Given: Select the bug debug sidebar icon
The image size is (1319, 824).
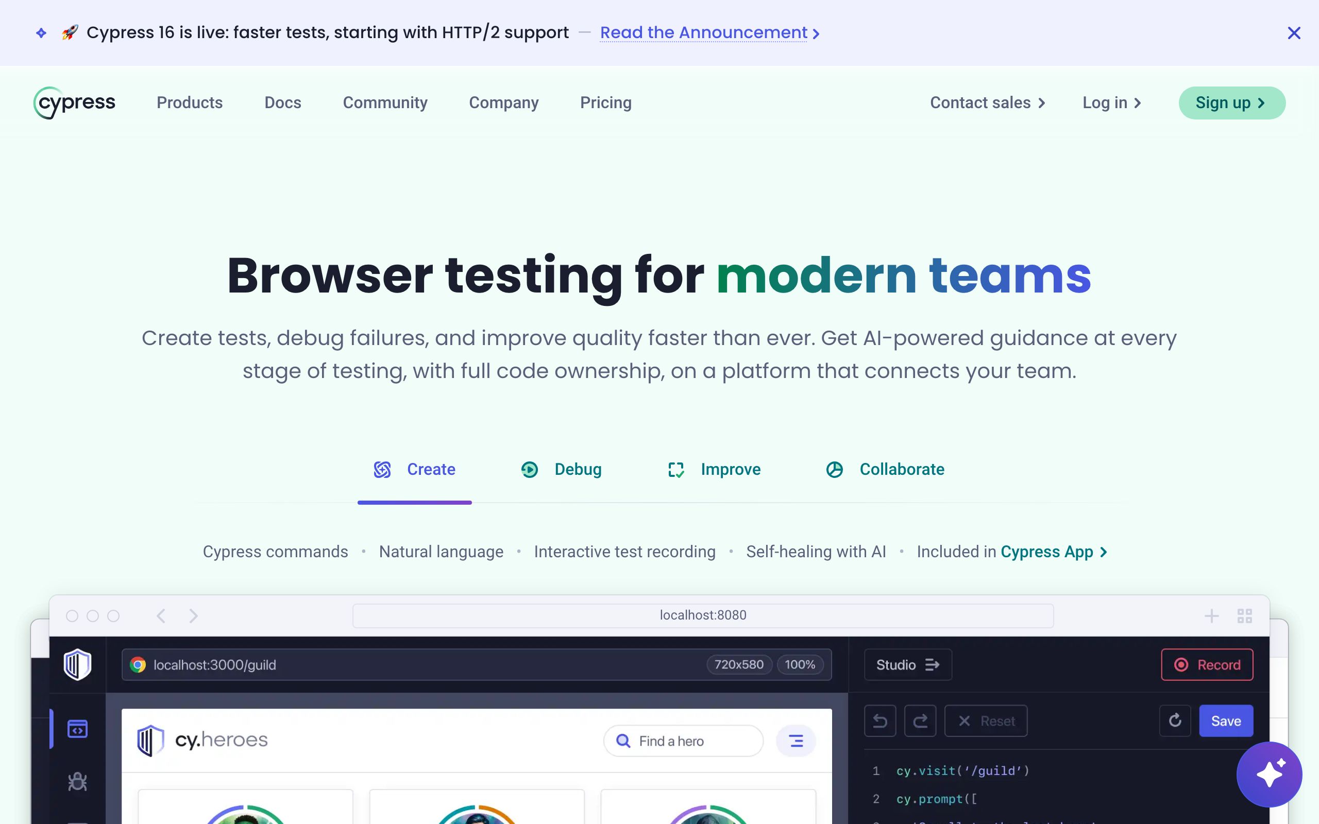Looking at the screenshot, I should (x=77, y=781).
